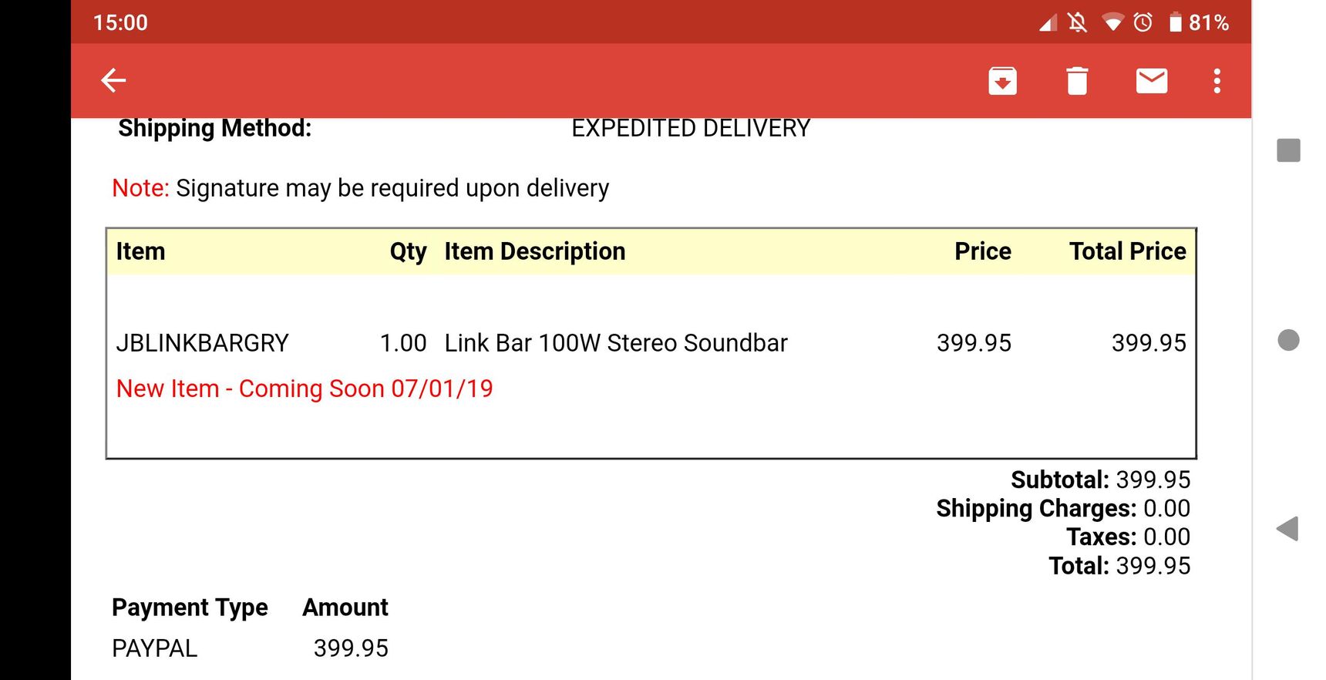The height and width of the screenshot is (680, 1326).
Task: Go back using the arrow icon
Action: pyautogui.click(x=113, y=80)
